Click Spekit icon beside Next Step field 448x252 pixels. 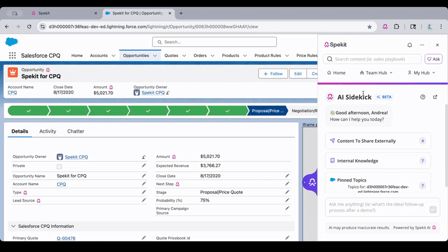coord(178,184)
